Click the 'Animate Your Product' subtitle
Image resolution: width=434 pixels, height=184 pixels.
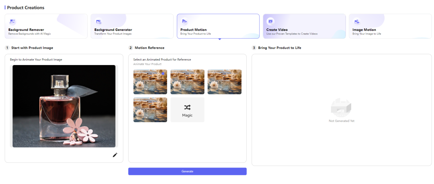click(147, 64)
